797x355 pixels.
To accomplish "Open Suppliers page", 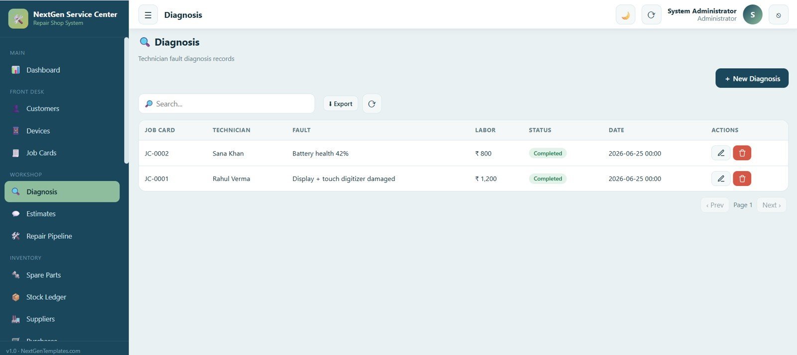I will click(62, 319).
